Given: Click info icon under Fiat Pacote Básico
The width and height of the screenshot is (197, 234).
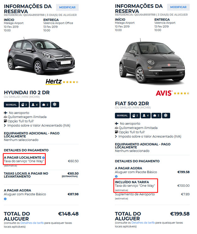Looking at the screenshot, I should 116,176.
